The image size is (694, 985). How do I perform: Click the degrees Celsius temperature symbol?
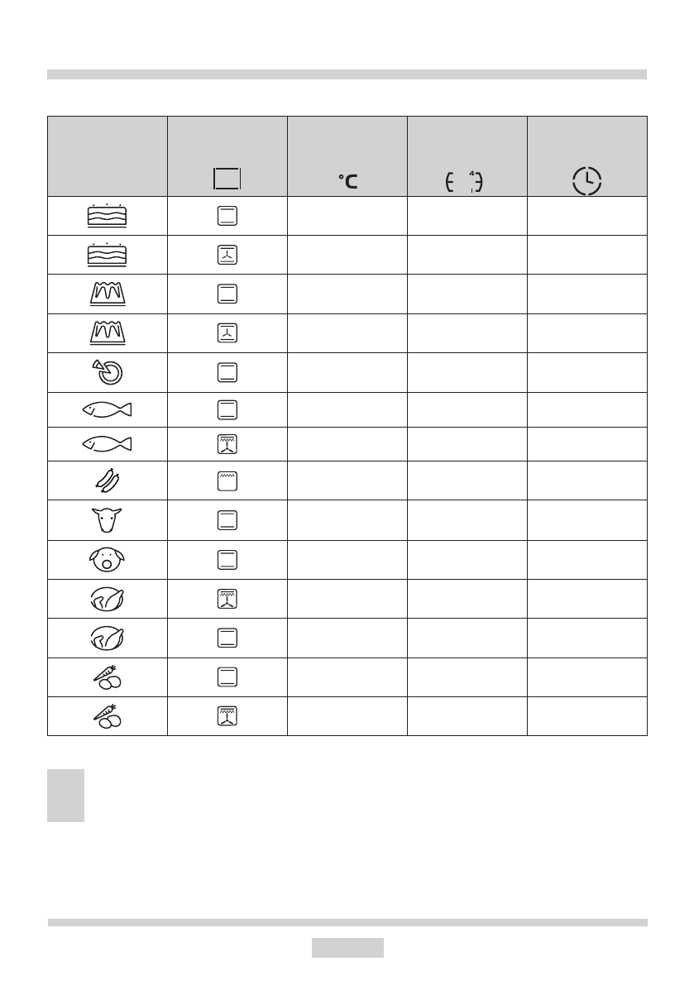click(x=347, y=181)
